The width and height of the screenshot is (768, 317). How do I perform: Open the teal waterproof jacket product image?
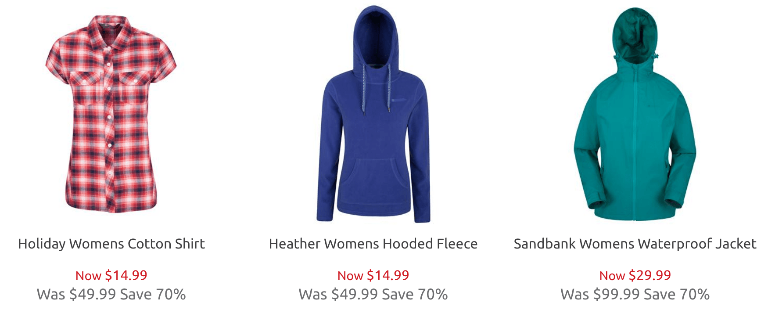(635, 114)
